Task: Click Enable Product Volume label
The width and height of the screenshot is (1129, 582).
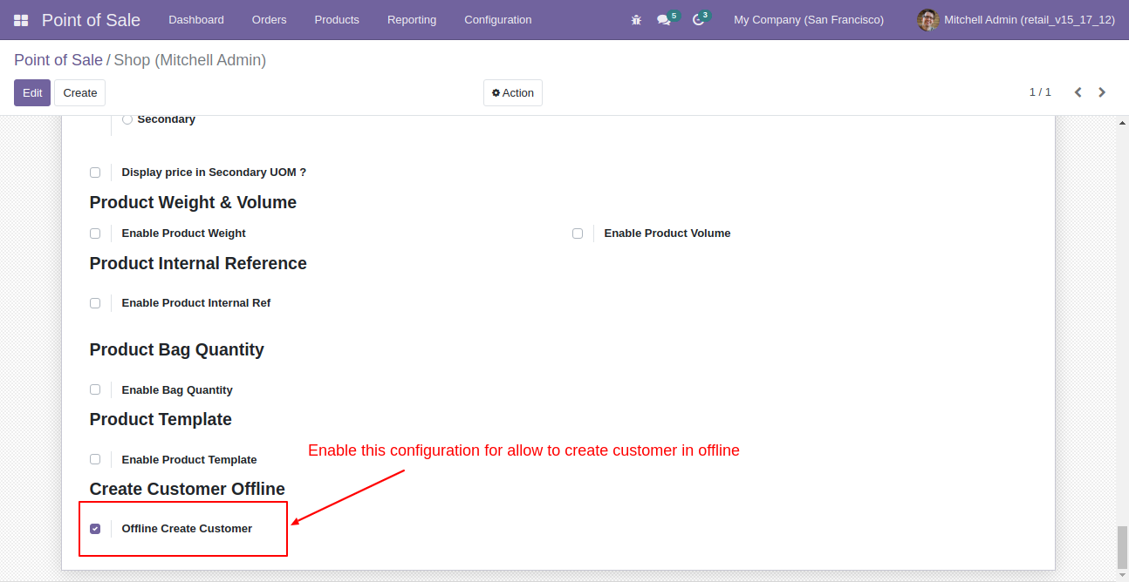Action: (667, 233)
